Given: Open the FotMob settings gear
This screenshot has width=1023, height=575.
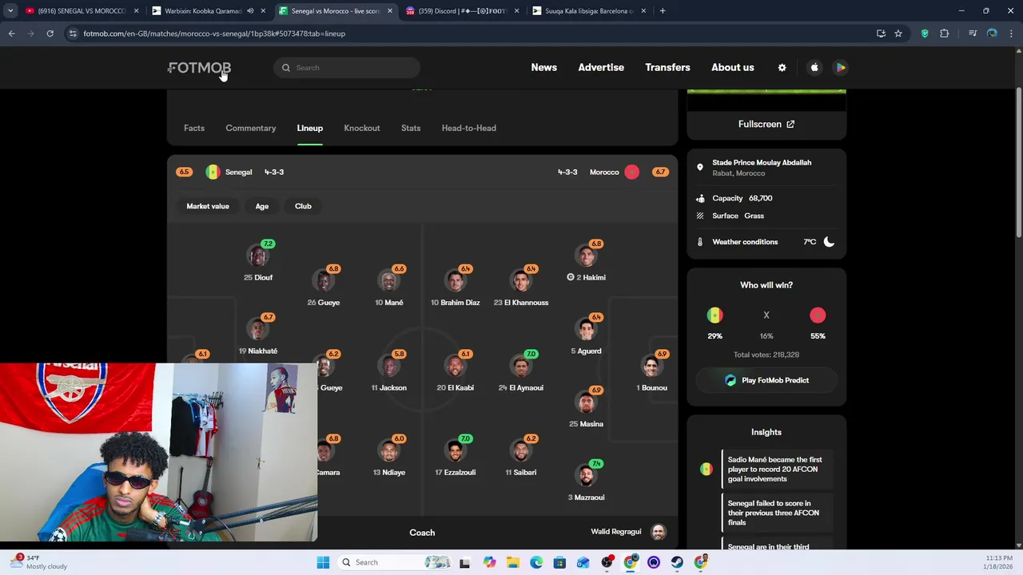Looking at the screenshot, I should (782, 68).
